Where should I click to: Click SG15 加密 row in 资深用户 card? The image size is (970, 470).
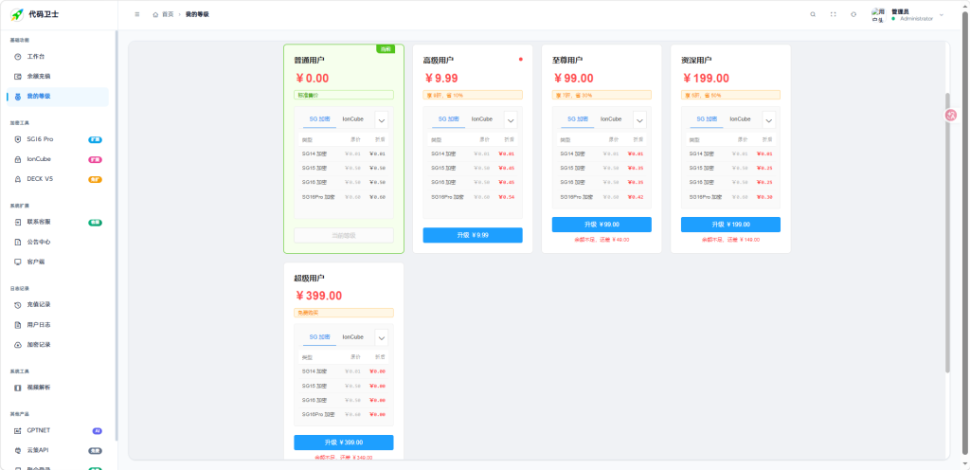pyautogui.click(x=730, y=169)
